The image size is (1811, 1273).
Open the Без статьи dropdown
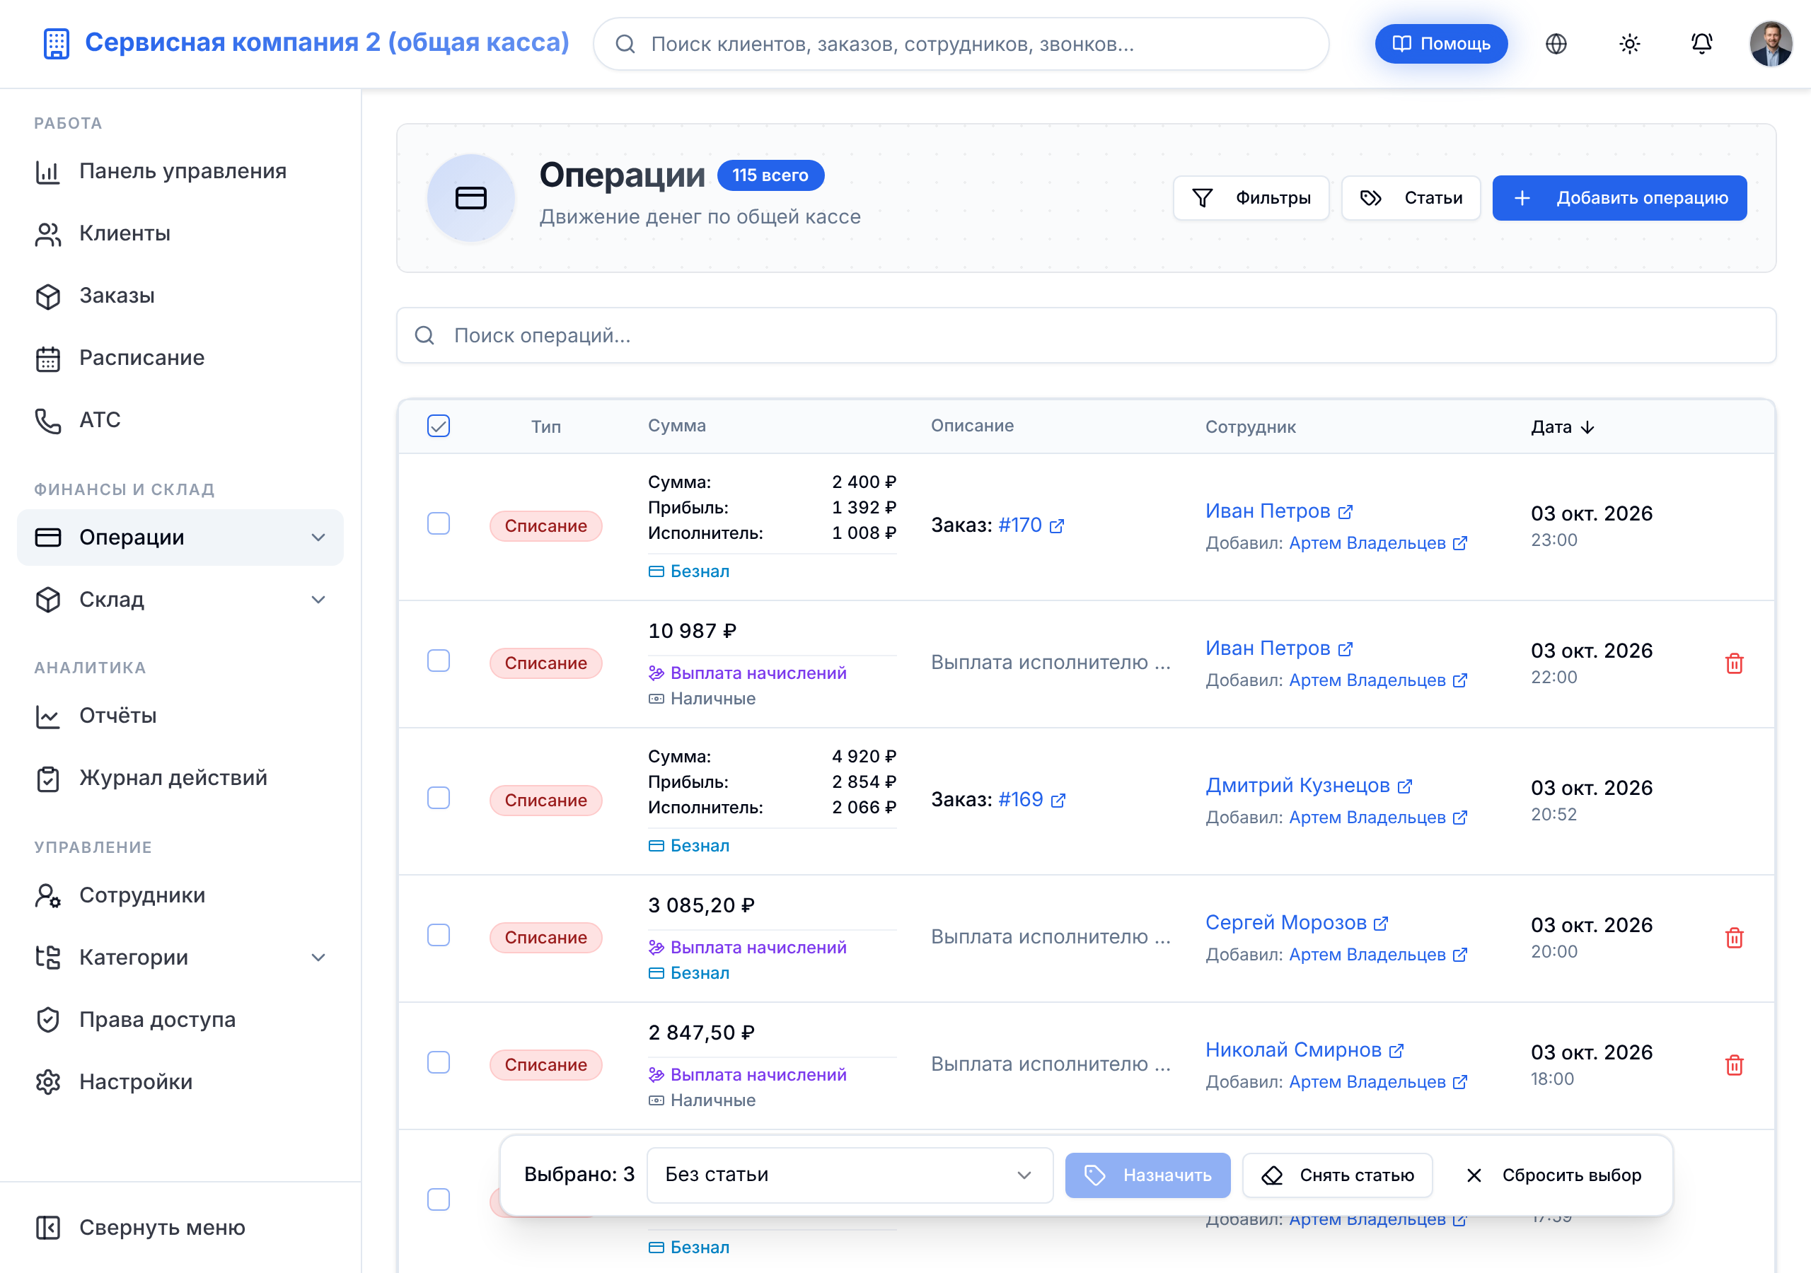click(x=850, y=1175)
